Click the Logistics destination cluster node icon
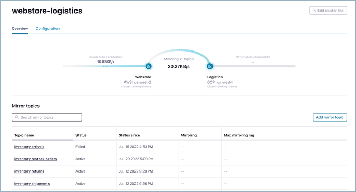356x192 pixels. pos(210,66)
